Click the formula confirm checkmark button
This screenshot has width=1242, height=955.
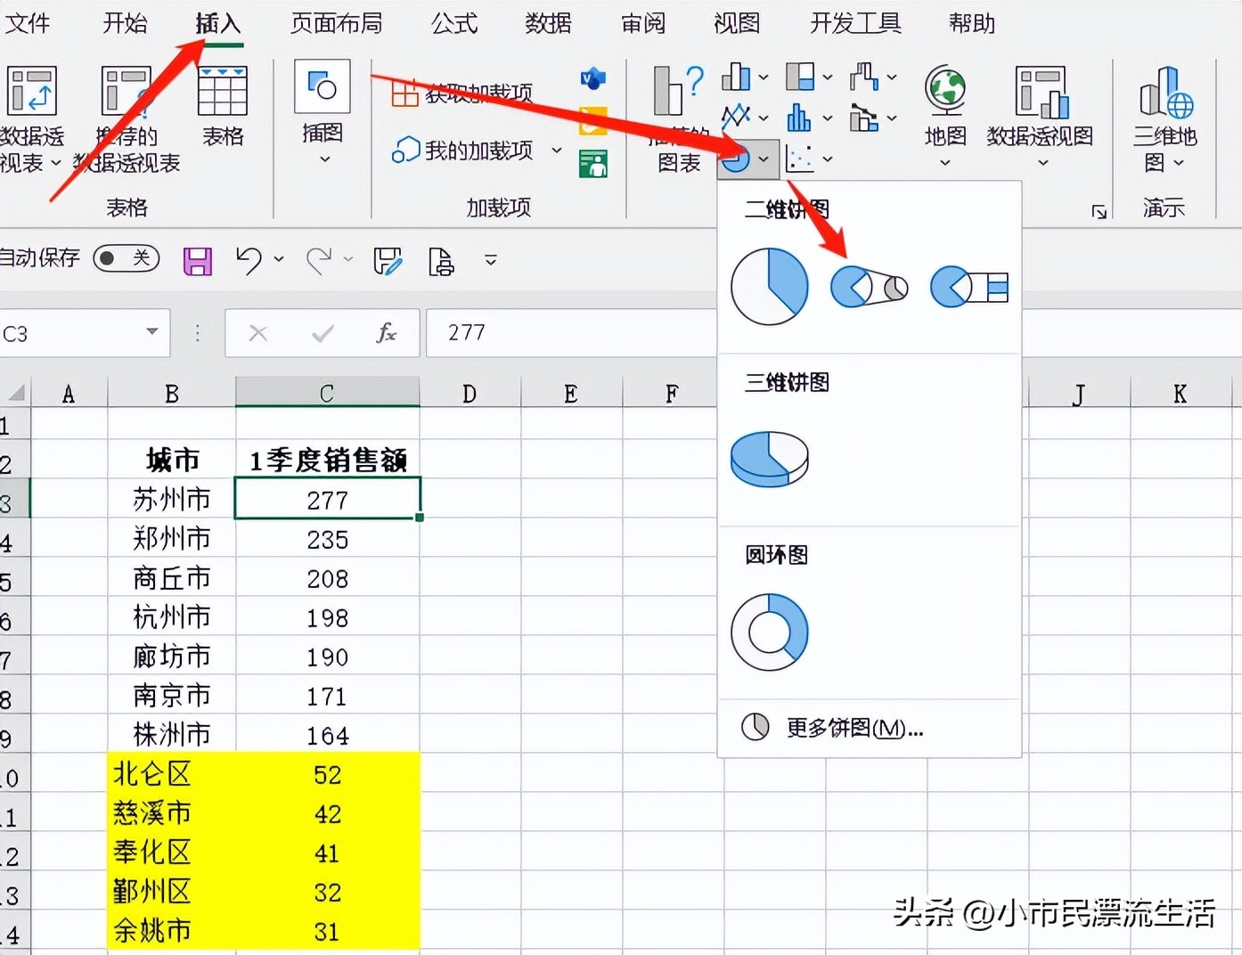323,333
